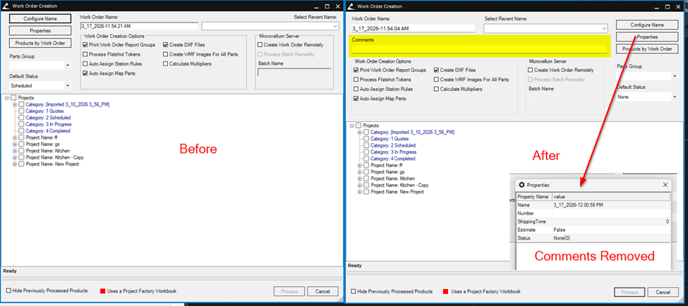Enable Process Flatshot Tokens in Before window
This screenshot has height=306, width=688.
click(x=85, y=54)
